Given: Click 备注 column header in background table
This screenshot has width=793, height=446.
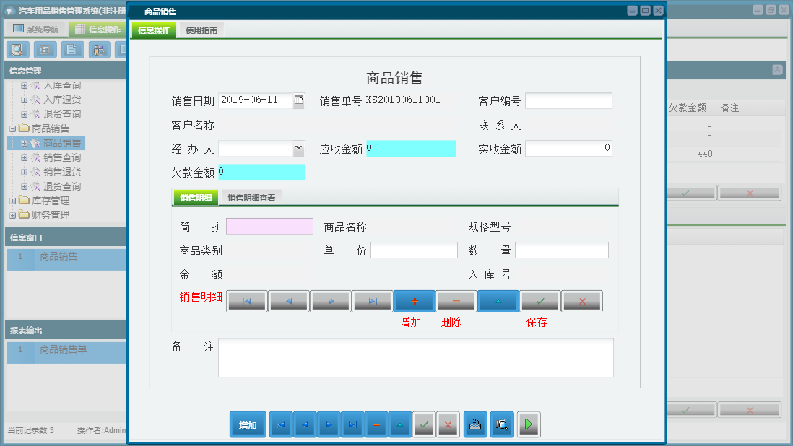Looking at the screenshot, I should tap(748, 108).
